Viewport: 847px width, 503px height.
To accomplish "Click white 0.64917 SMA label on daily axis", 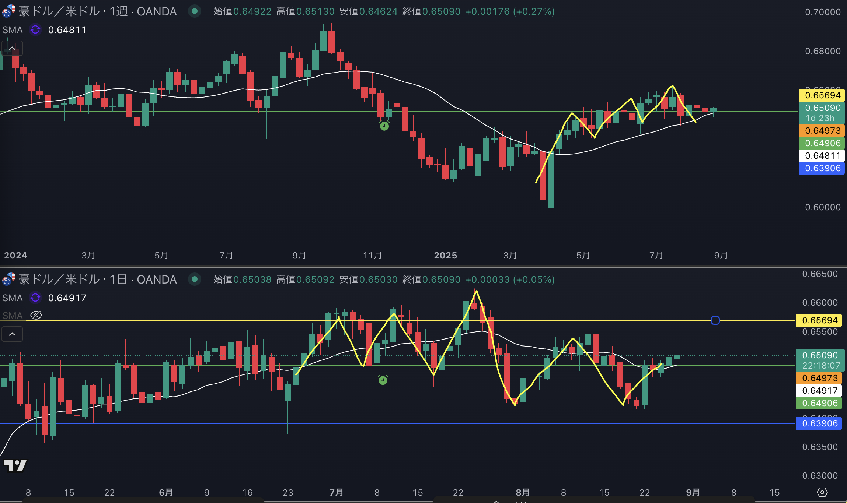I will pos(819,391).
